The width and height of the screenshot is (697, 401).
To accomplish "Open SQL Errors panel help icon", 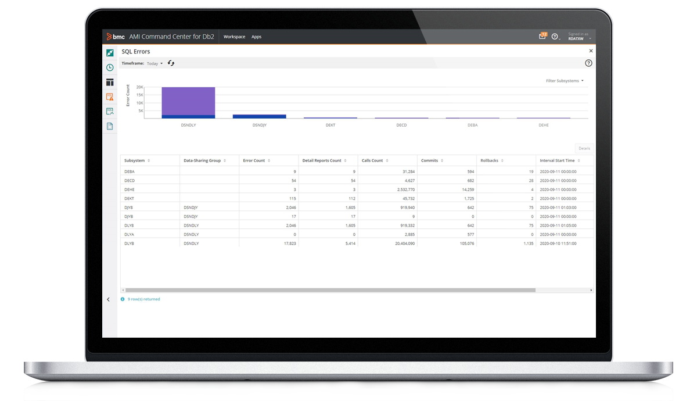I will [588, 63].
